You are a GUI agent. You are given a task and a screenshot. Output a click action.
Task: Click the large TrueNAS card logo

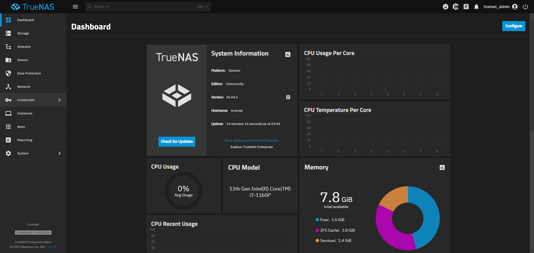point(177,96)
